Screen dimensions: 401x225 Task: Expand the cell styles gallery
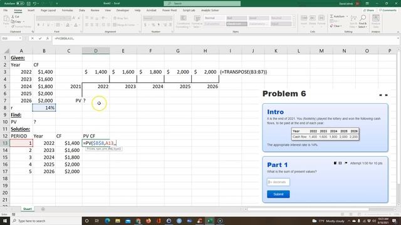[294, 26]
